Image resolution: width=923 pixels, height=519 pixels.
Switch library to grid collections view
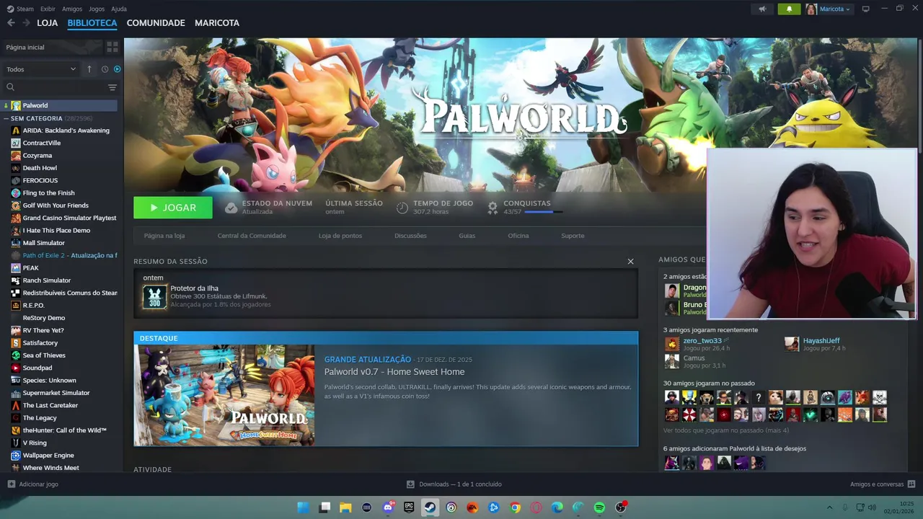coord(112,47)
